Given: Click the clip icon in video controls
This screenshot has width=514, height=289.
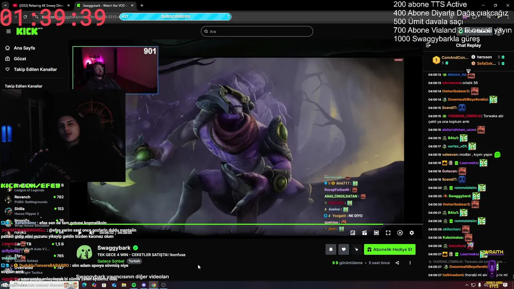Looking at the screenshot, I should coord(365,233).
